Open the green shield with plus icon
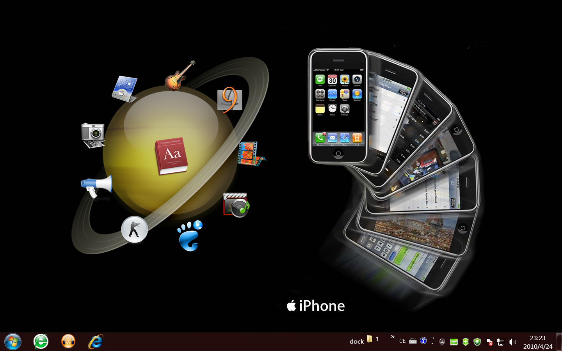Viewport: 562px width, 351px height. [466, 342]
